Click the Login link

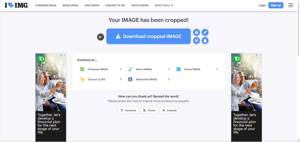pyautogui.click(x=262, y=5)
